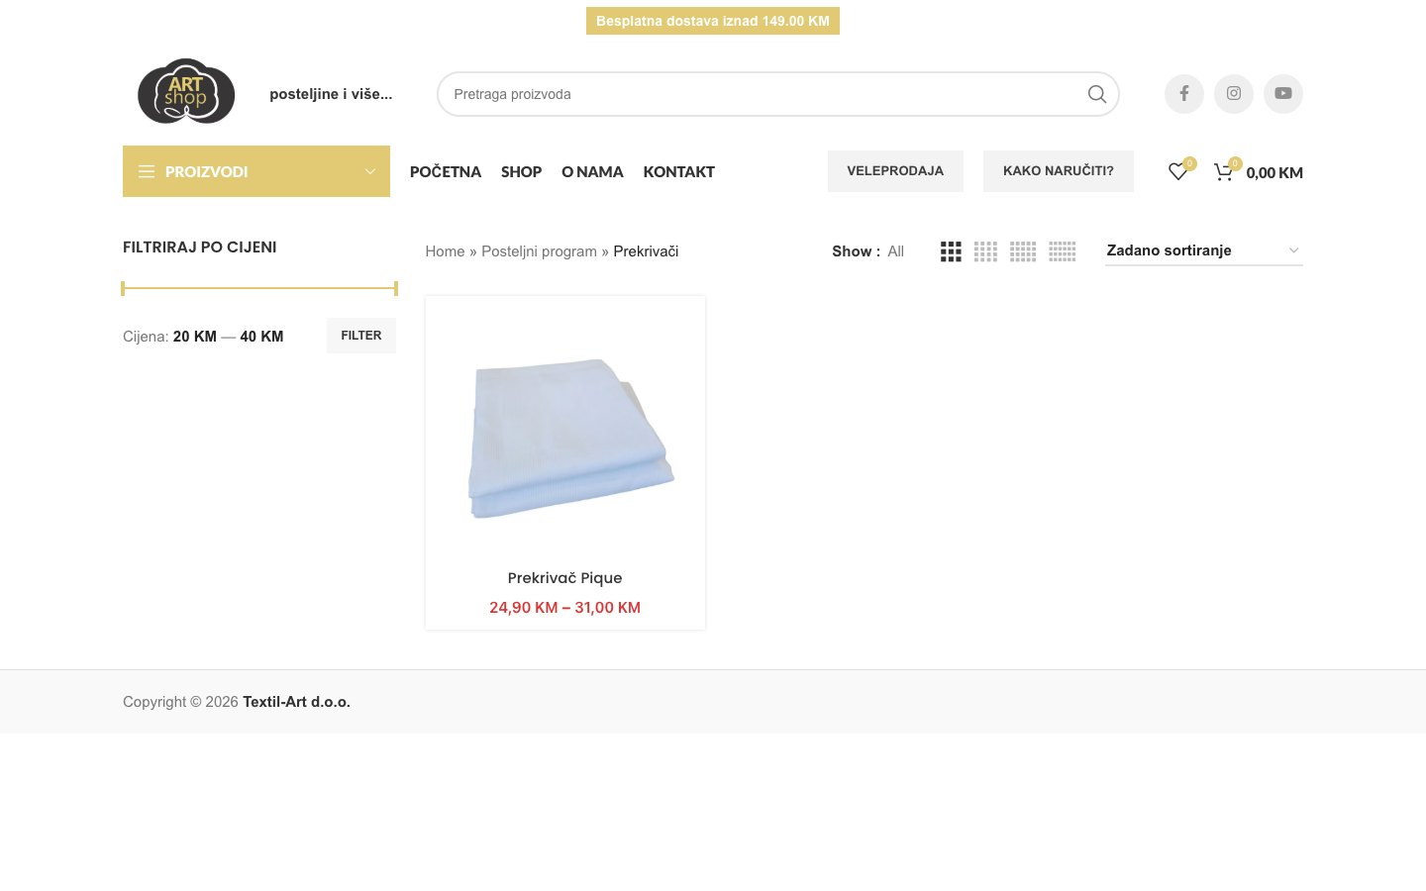1426x891 pixels.
Task: Click the VELEPRODAJA button
Action: (x=895, y=171)
